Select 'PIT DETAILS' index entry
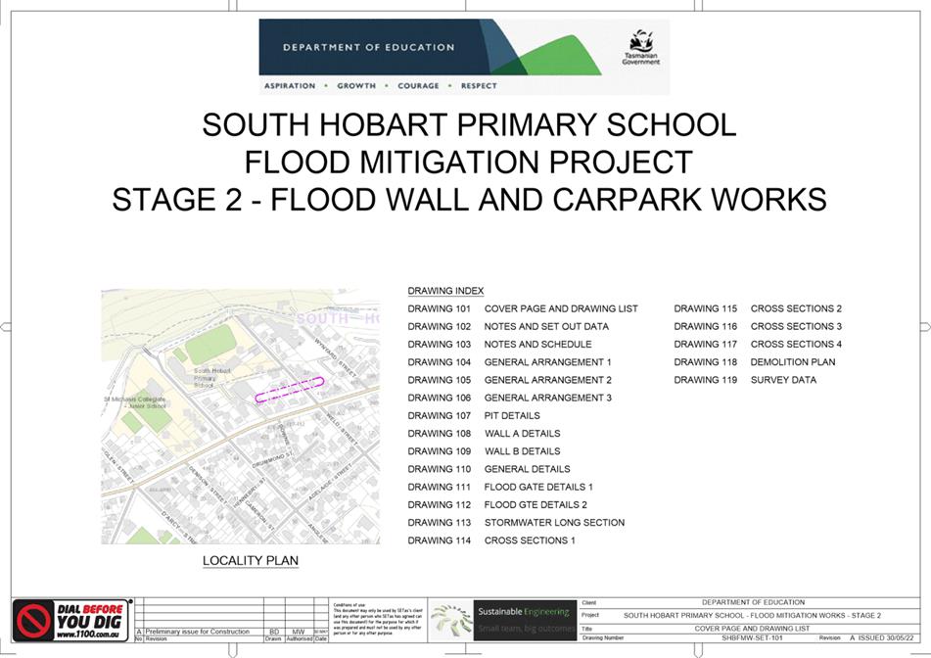Screen dimensions: 931x658 512,416
